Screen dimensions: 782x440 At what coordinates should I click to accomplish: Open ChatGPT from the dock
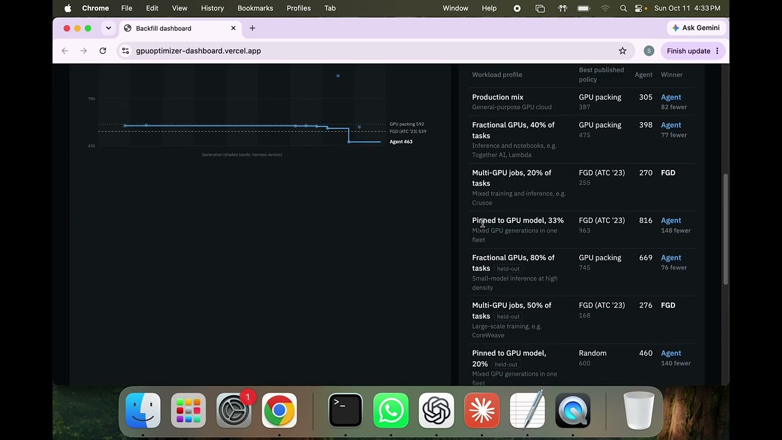coord(436,410)
